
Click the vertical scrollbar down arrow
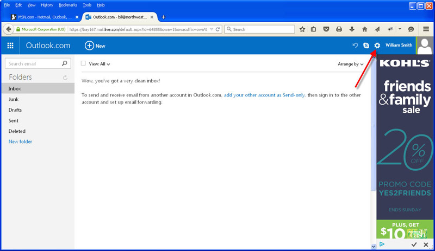(374, 246)
